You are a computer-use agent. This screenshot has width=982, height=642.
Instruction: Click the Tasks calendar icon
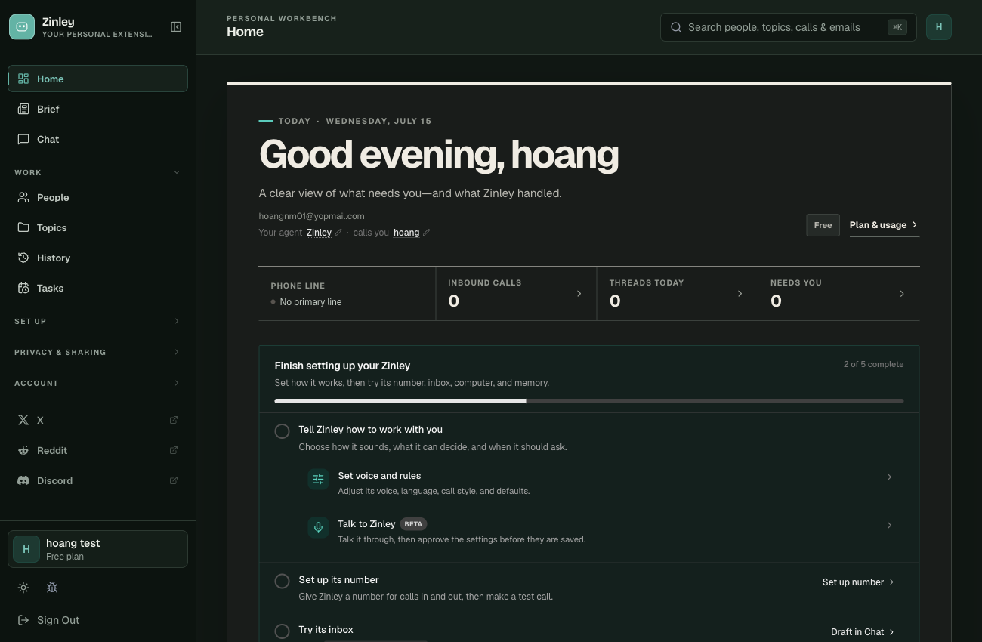click(23, 288)
